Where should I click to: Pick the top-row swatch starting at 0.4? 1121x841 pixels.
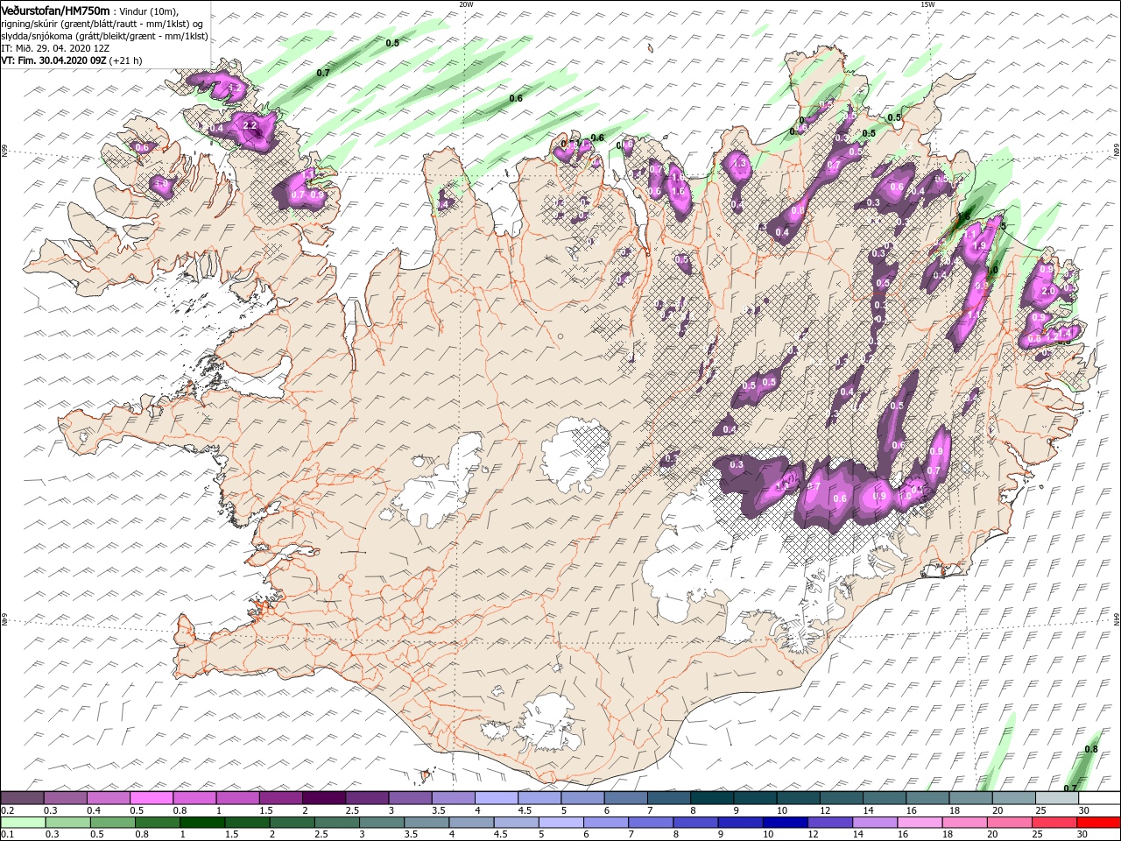[108, 798]
